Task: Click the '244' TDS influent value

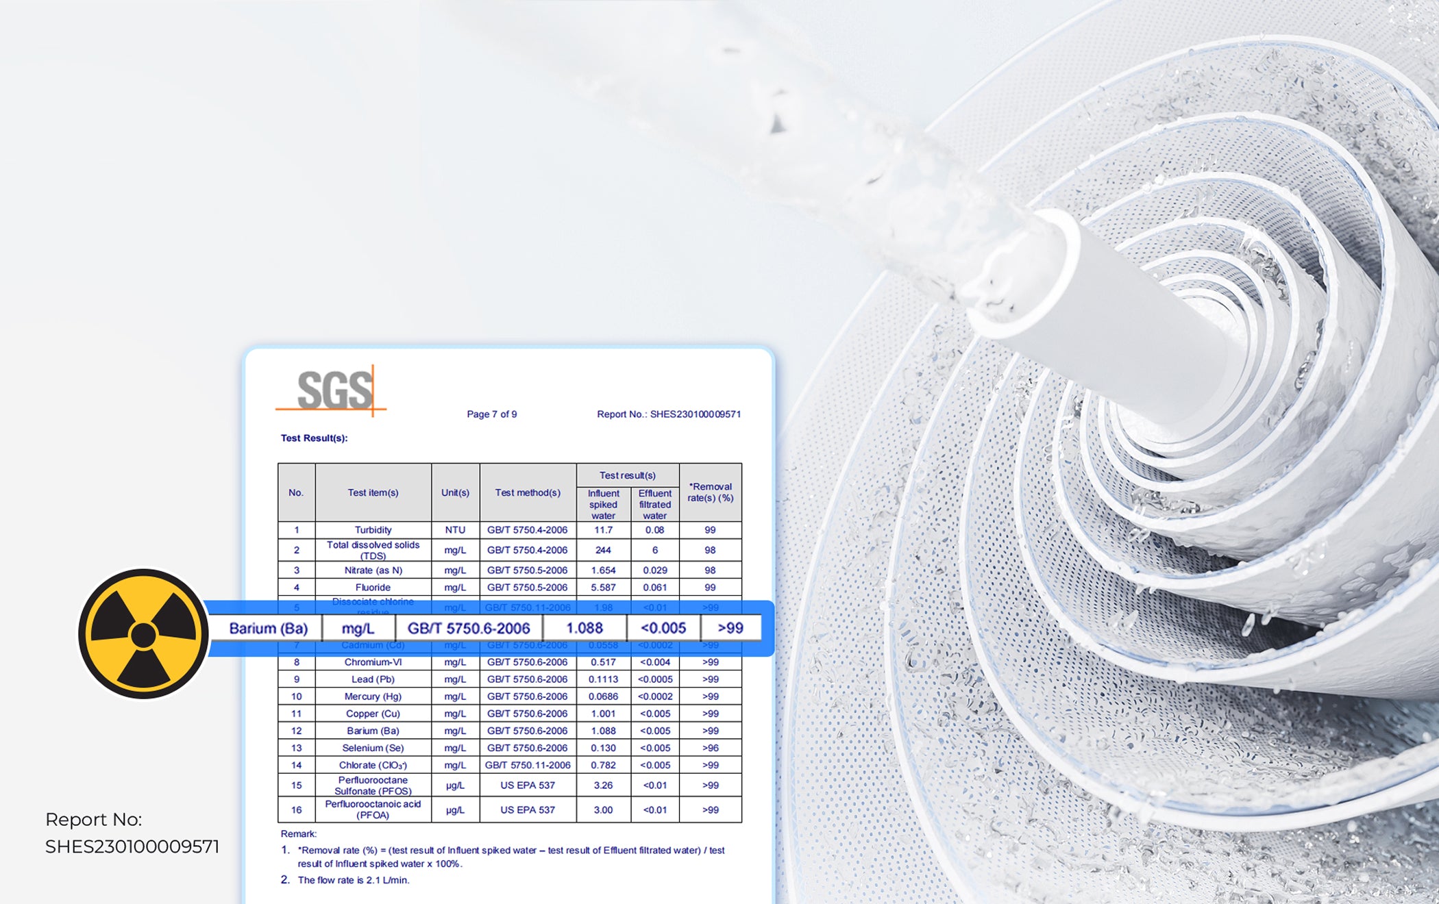Action: coord(603,550)
